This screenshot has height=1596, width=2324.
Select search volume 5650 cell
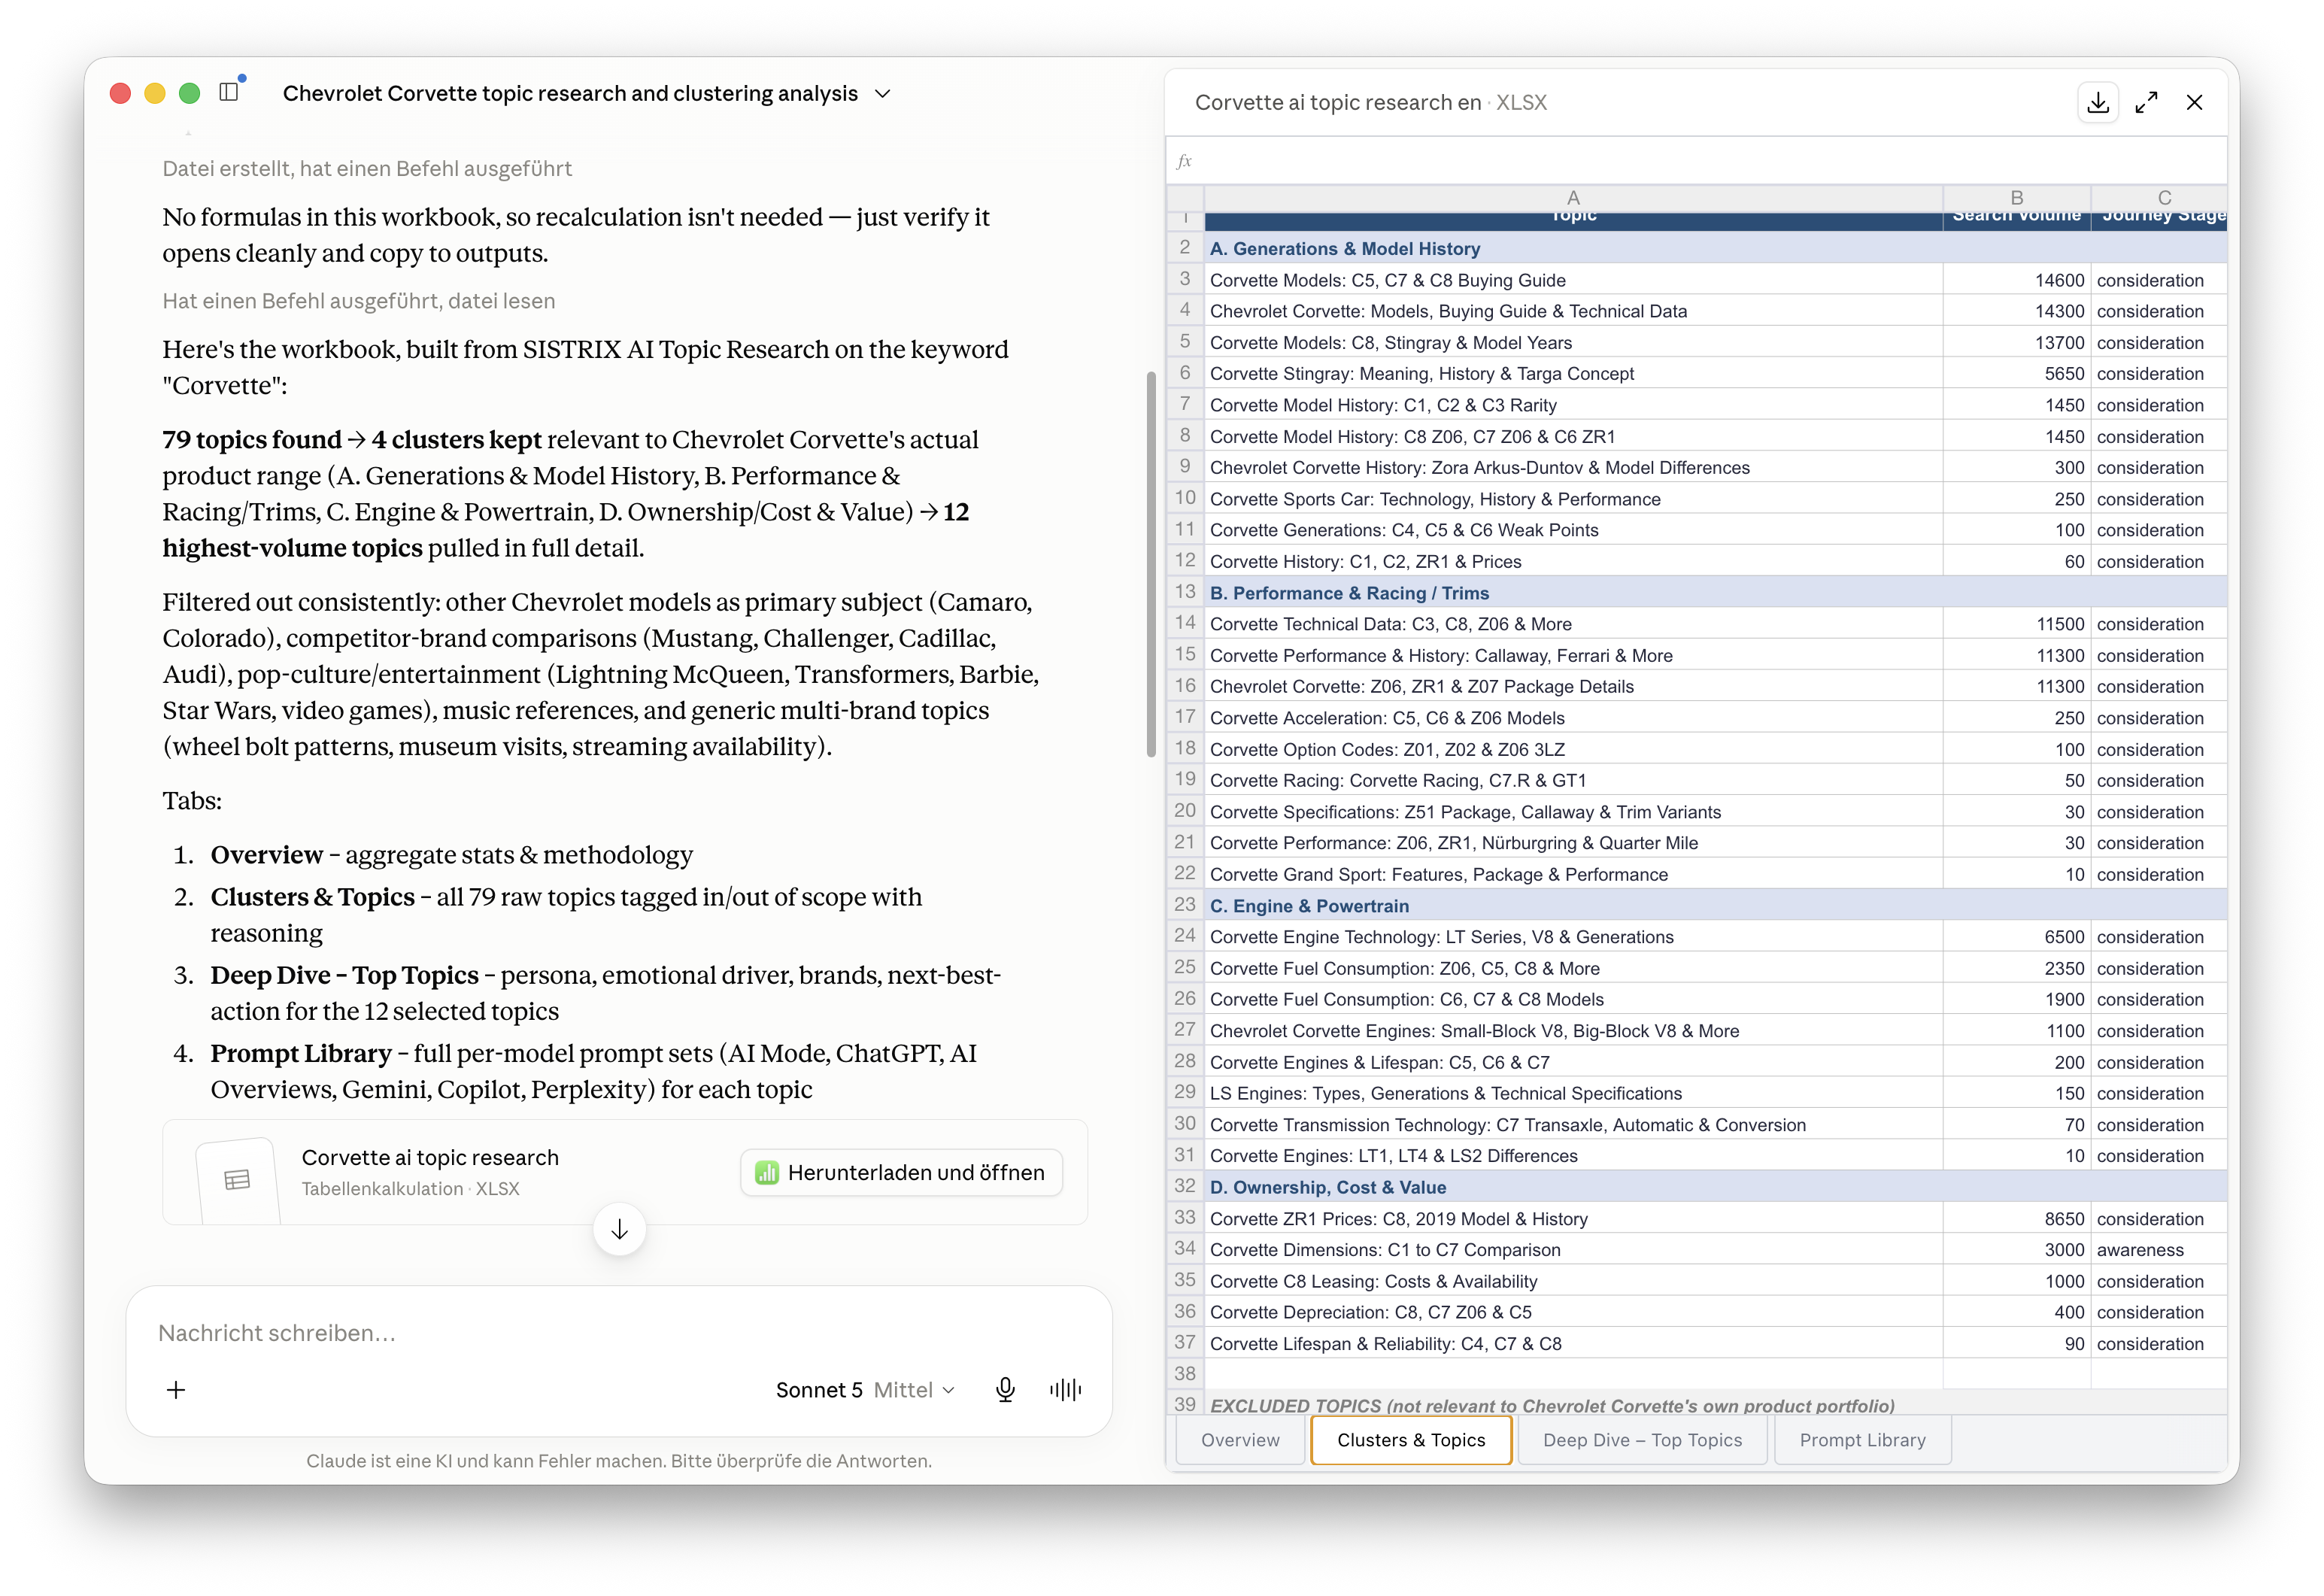pos(2016,373)
